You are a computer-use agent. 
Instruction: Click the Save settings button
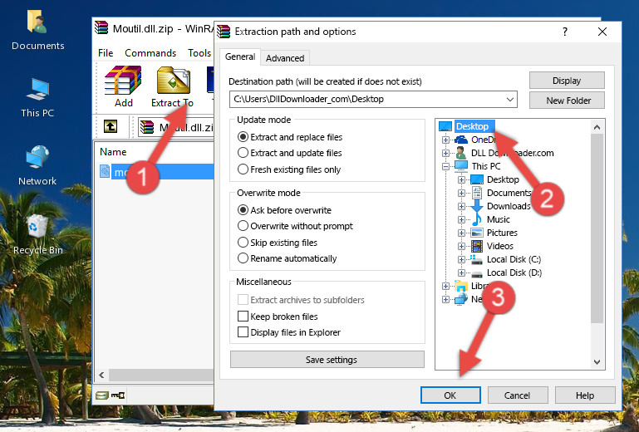(x=327, y=360)
